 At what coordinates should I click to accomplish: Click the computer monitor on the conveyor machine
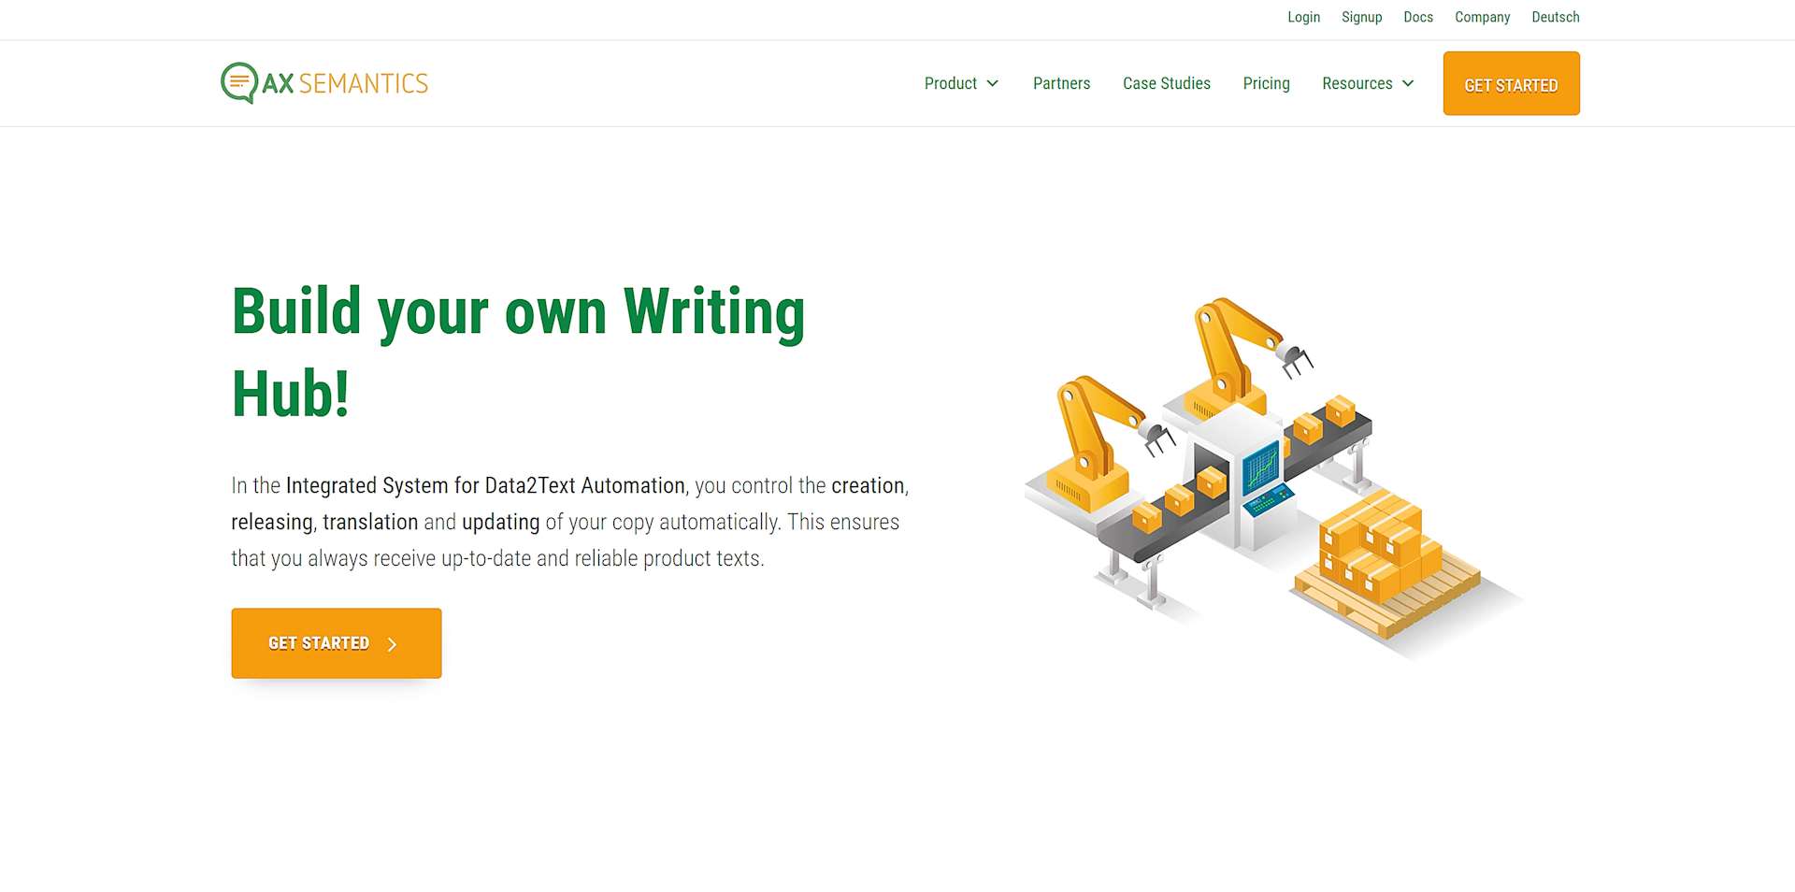click(x=1261, y=468)
